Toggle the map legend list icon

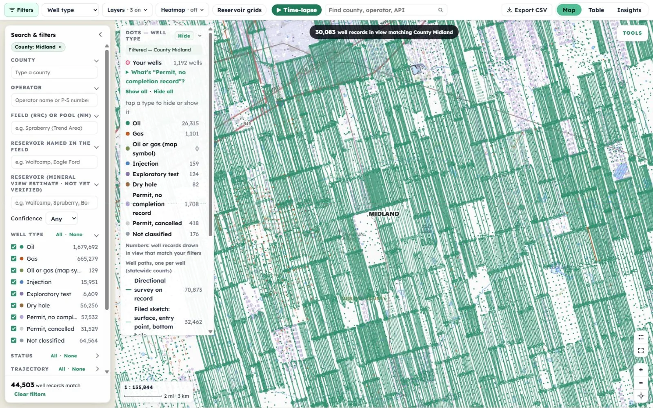point(641,337)
